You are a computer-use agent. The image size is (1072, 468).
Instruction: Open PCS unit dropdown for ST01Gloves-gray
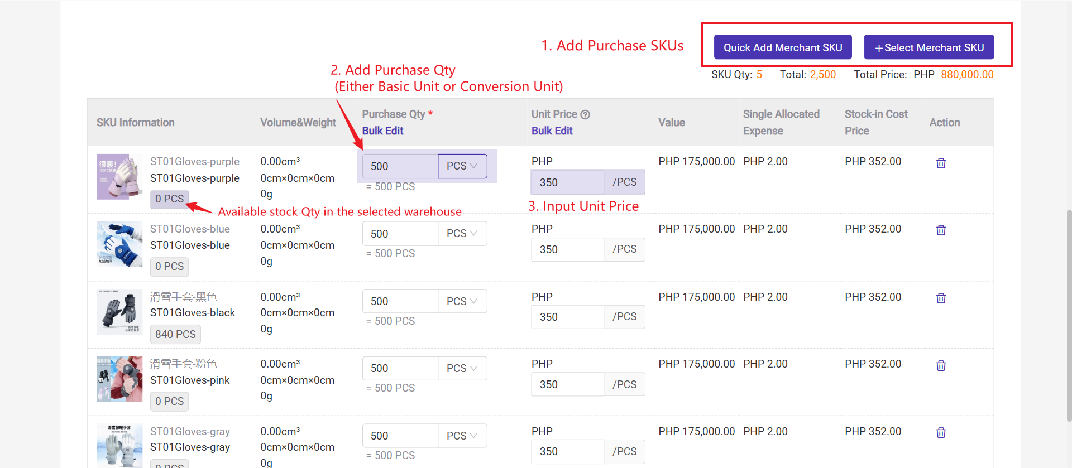[x=462, y=436]
